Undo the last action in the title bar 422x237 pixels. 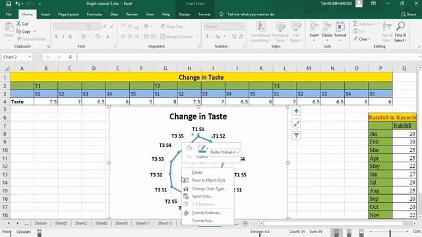tap(18, 4)
